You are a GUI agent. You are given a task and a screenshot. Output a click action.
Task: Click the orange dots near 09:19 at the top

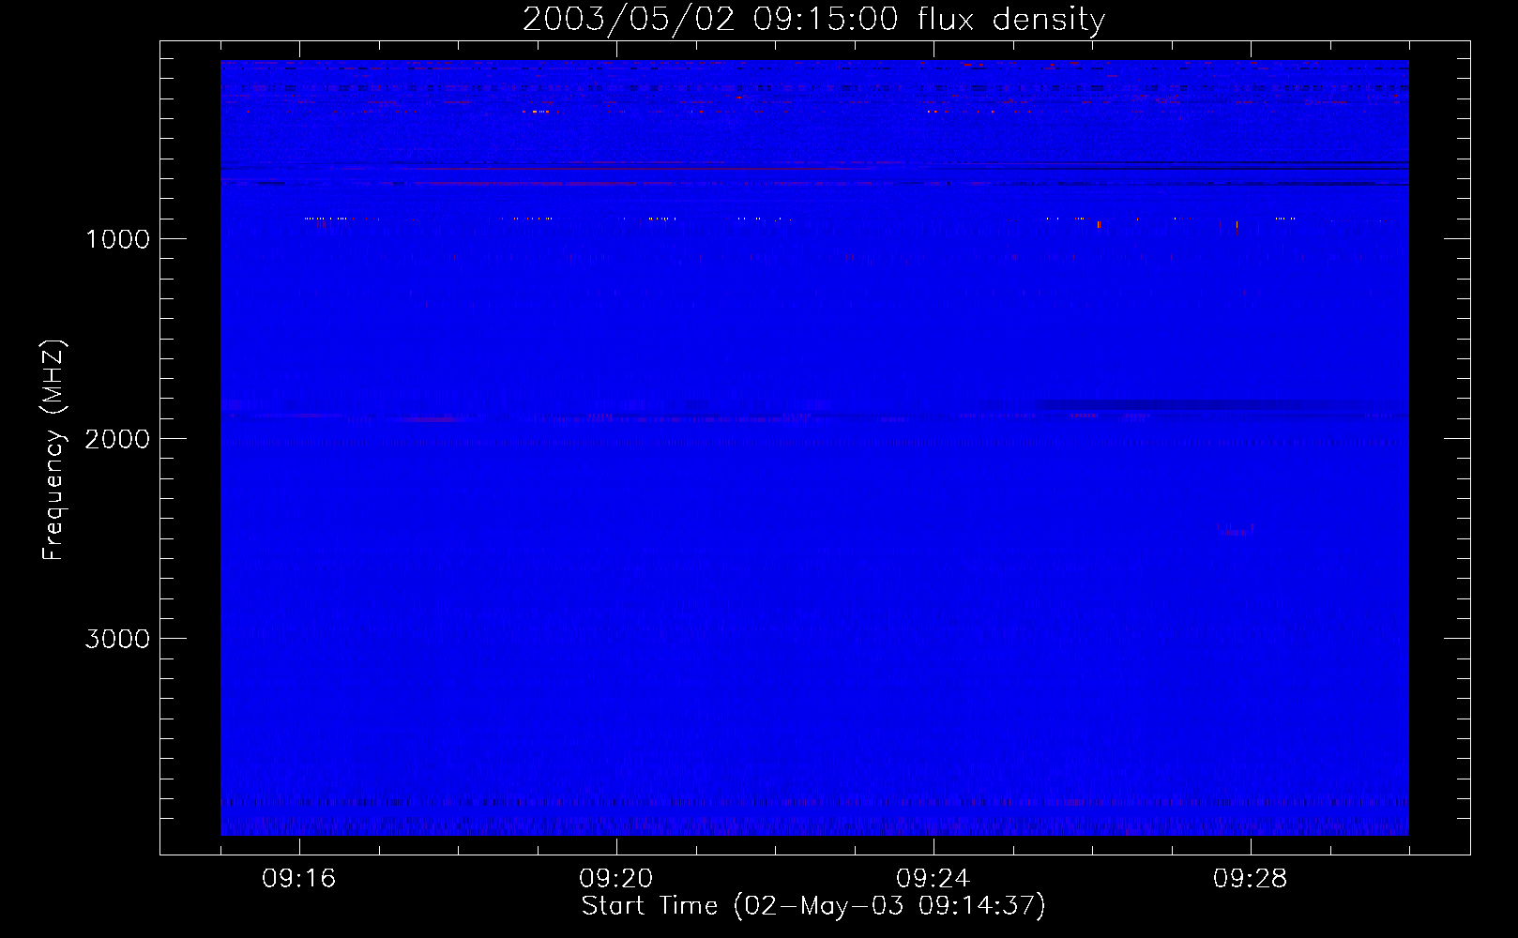(537, 112)
